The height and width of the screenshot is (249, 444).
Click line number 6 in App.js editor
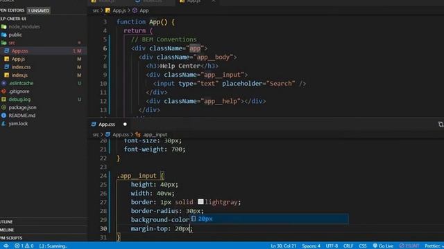click(105, 48)
